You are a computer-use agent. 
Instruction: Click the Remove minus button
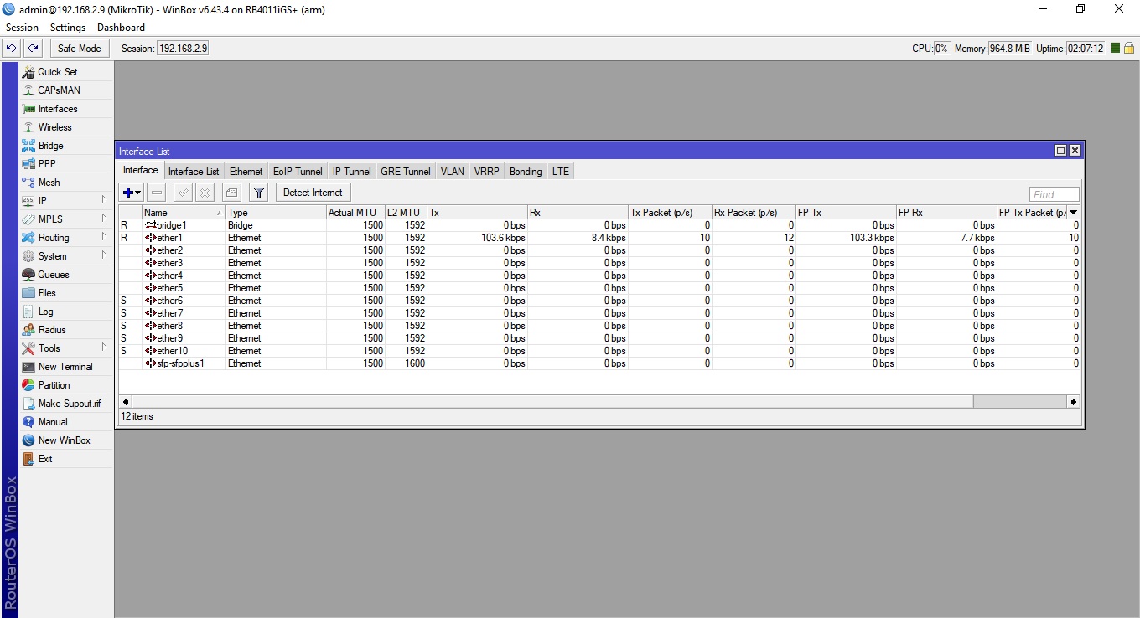(157, 193)
